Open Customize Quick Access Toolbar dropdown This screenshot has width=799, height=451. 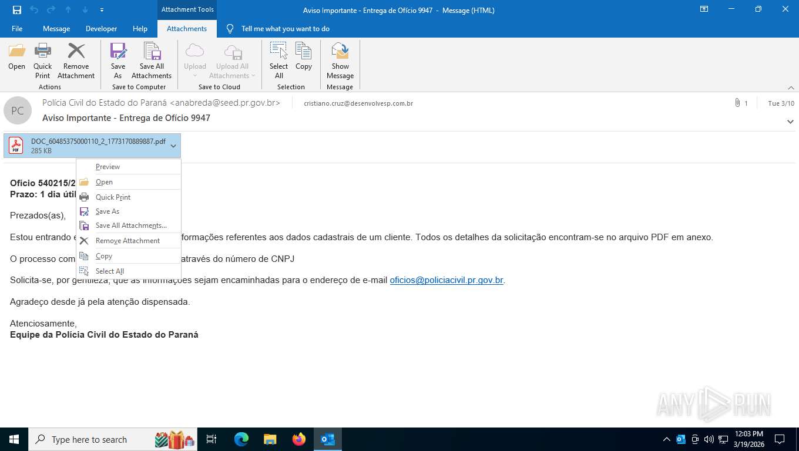[102, 10]
